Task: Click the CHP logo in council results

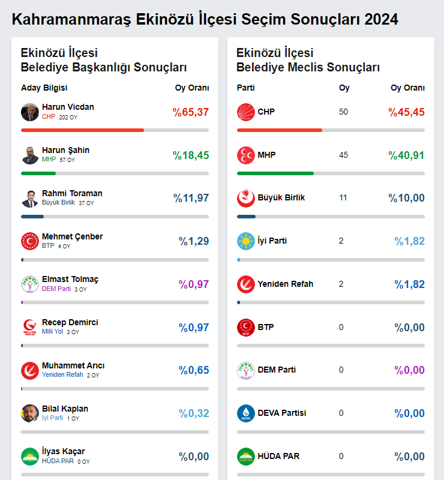Action: point(246,112)
